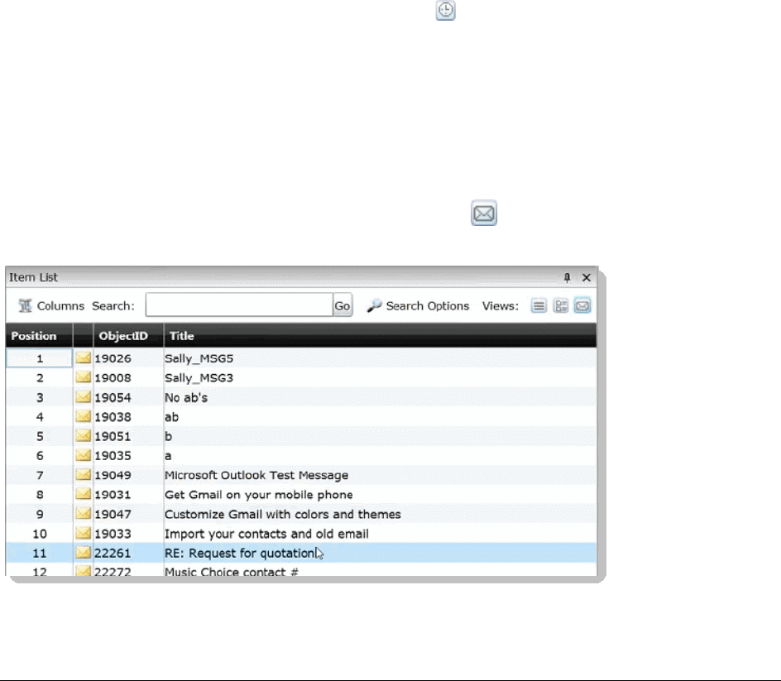This screenshot has width=781, height=681.
Task: Click the envelope icon for 19038
Action: (x=84, y=416)
